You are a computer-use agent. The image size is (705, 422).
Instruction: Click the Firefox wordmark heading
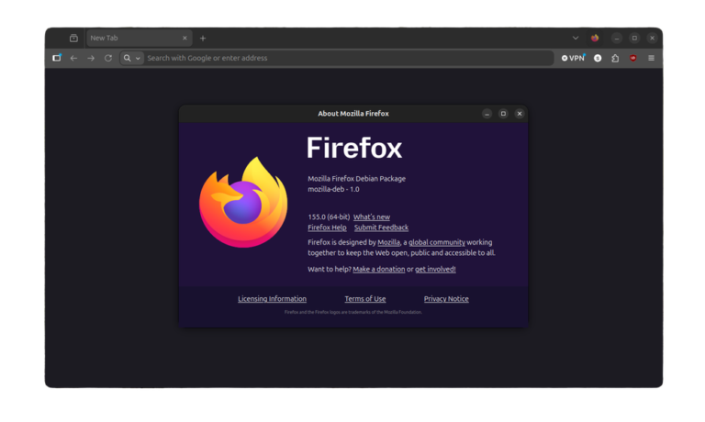pos(354,148)
